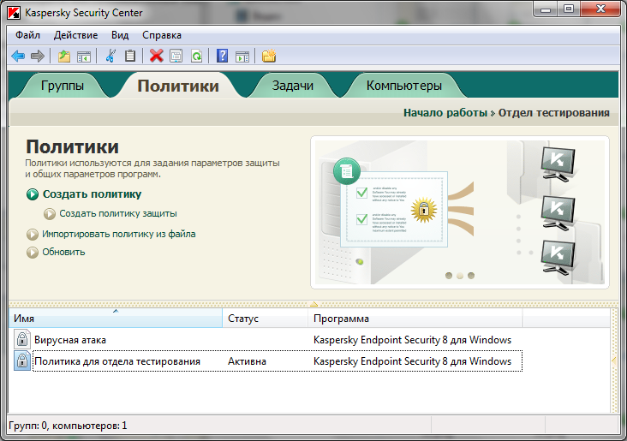
Task: Click the Отдел тестирования breadcrumb
Action: pyautogui.click(x=554, y=113)
